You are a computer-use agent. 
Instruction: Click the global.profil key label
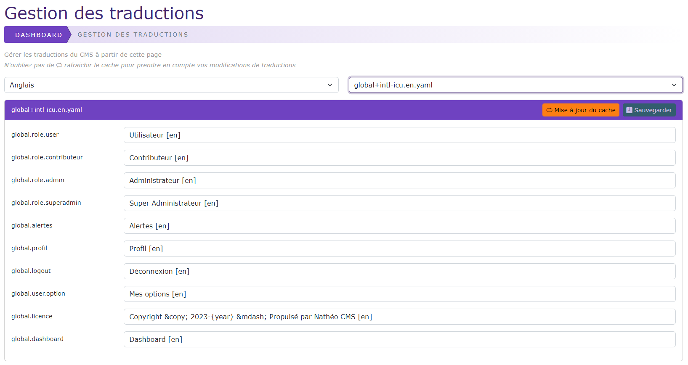(x=29, y=248)
